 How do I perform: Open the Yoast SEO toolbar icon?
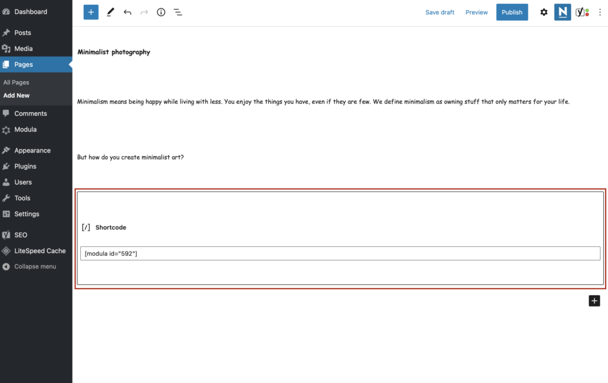pyautogui.click(x=582, y=12)
